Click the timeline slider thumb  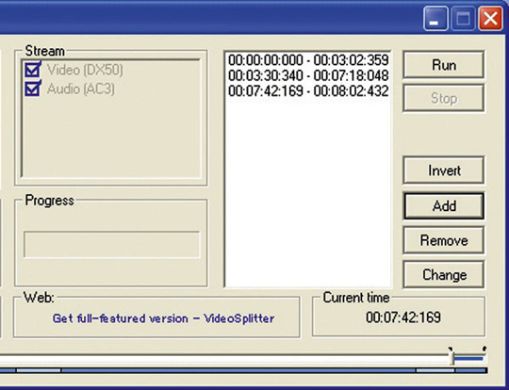[x=452, y=358]
